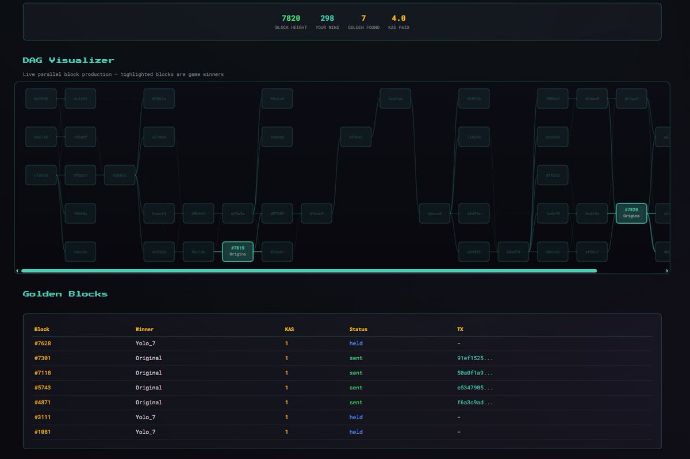
Task: Click DAG block dc1433
Action: (x=80, y=98)
